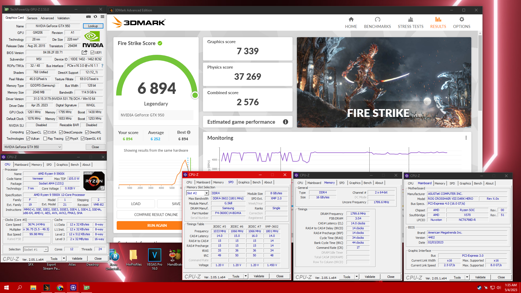Viewport: 521px width, 293px height.
Task: Open Mainboard tab in Memory CPU-Z window
Action: coord(314,183)
